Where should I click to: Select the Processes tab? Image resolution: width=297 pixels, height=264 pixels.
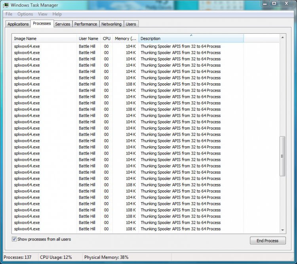pyautogui.click(x=42, y=23)
